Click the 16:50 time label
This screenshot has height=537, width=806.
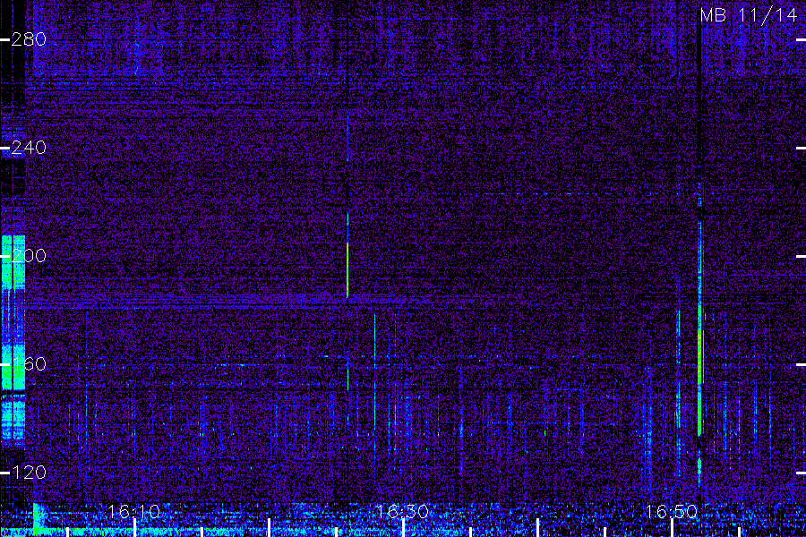pyautogui.click(x=672, y=512)
